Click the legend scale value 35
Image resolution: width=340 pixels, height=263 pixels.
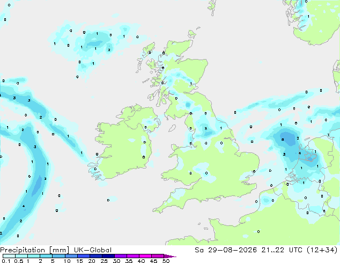click(129, 261)
